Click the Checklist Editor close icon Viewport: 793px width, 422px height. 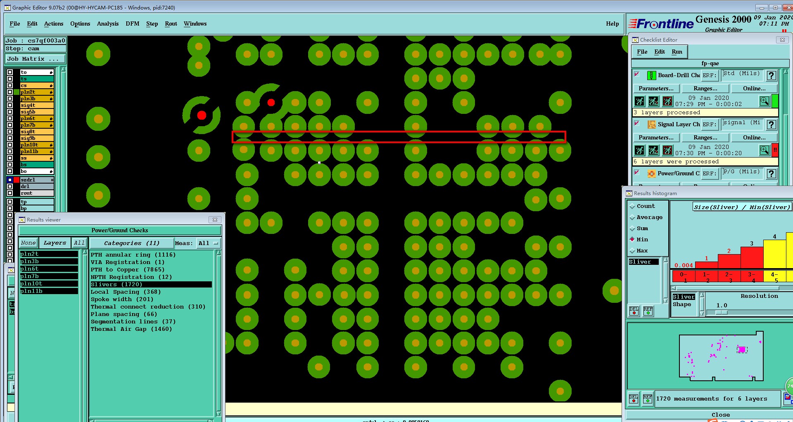[x=782, y=40]
